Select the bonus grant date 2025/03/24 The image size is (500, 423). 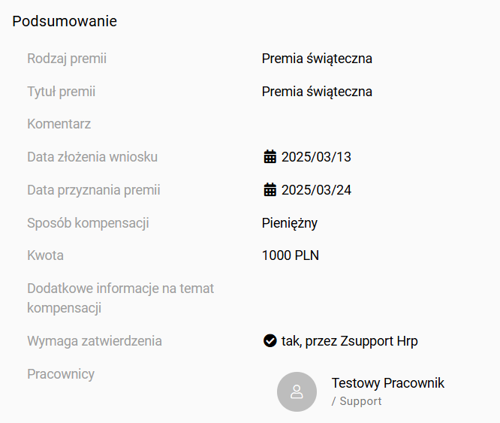(x=316, y=190)
